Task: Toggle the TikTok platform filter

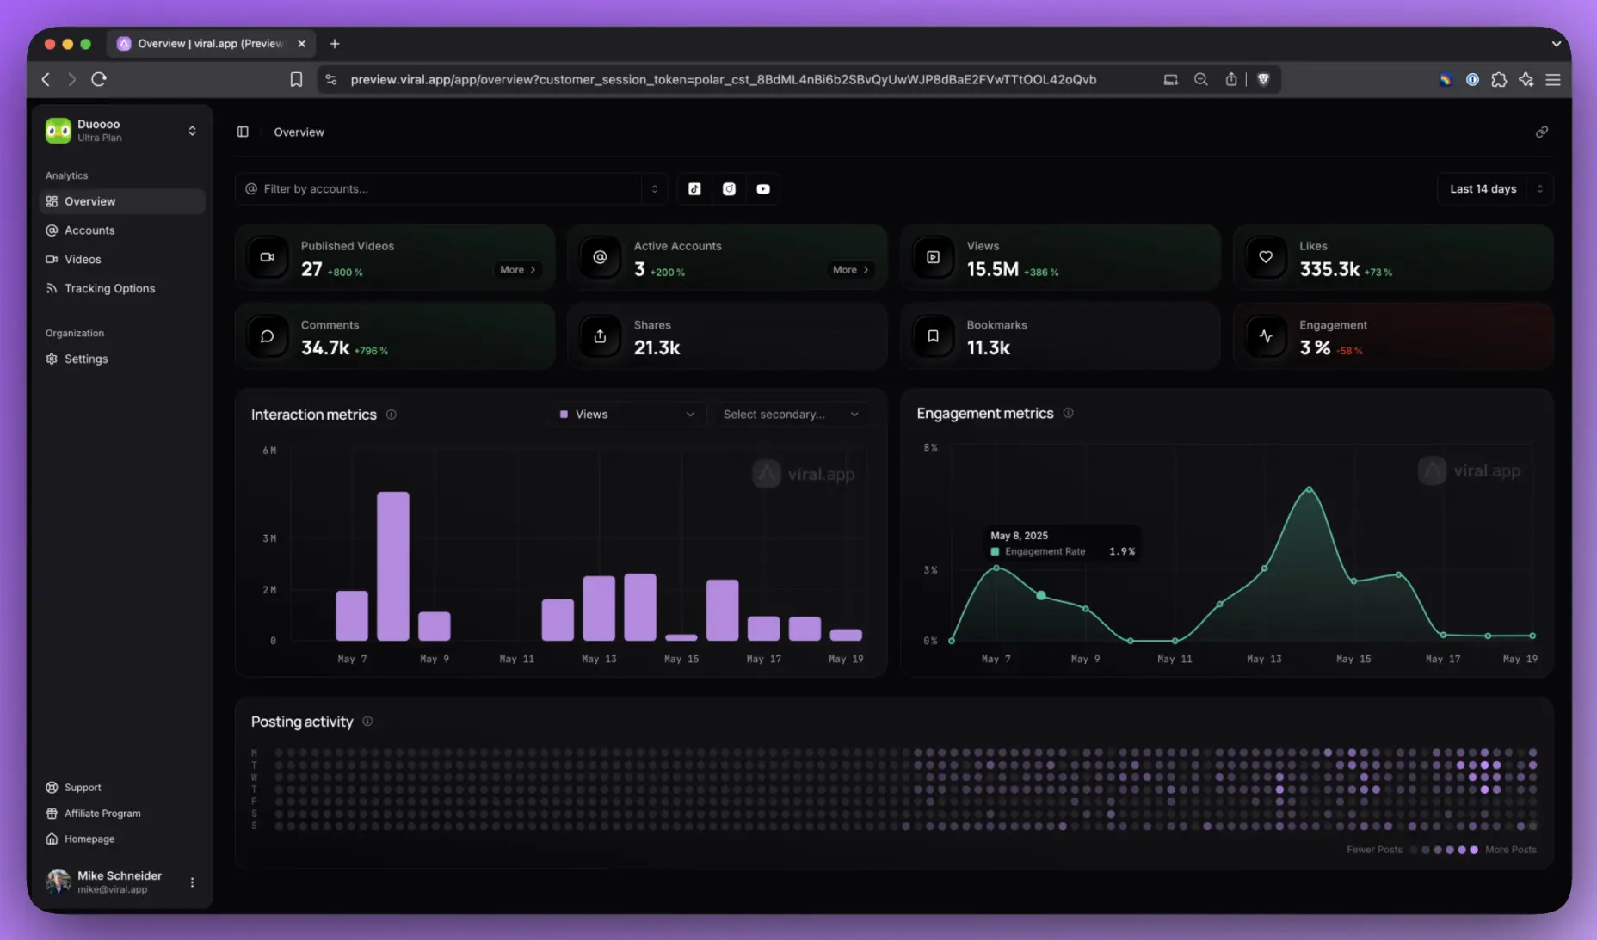Action: tap(694, 189)
